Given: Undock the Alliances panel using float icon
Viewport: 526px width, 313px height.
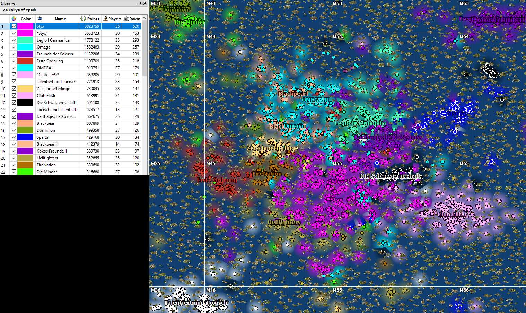Looking at the screenshot, I should pos(139,3).
